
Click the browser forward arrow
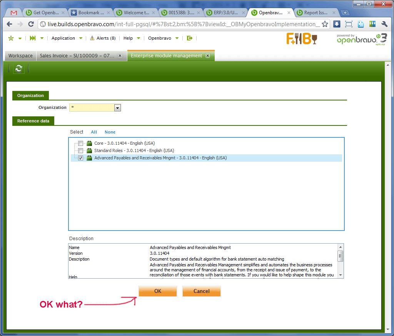coord(20,24)
